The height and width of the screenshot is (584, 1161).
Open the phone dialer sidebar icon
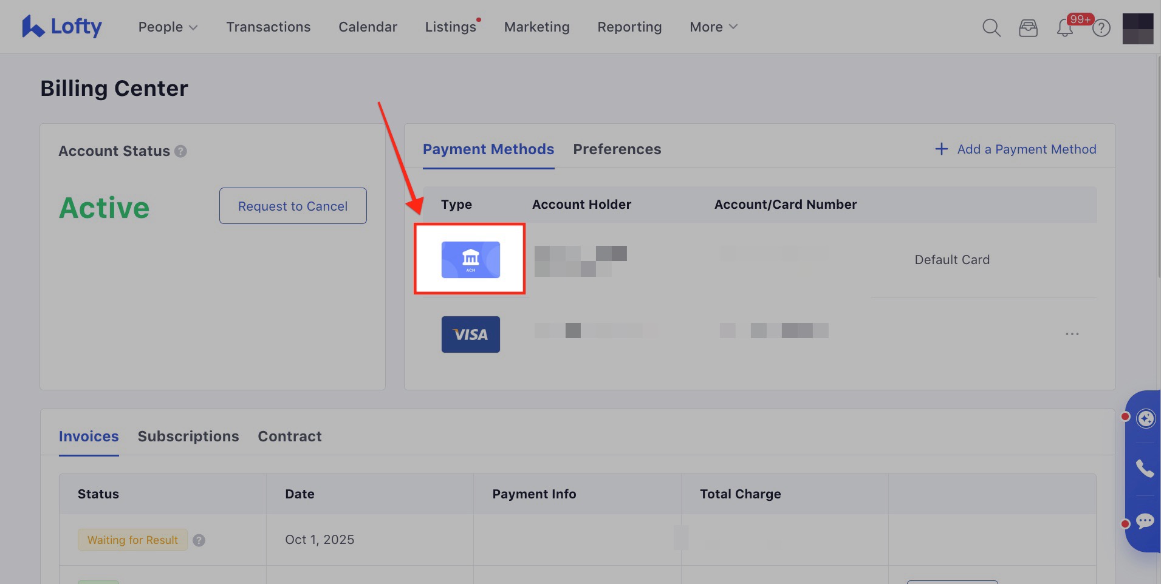click(1145, 469)
